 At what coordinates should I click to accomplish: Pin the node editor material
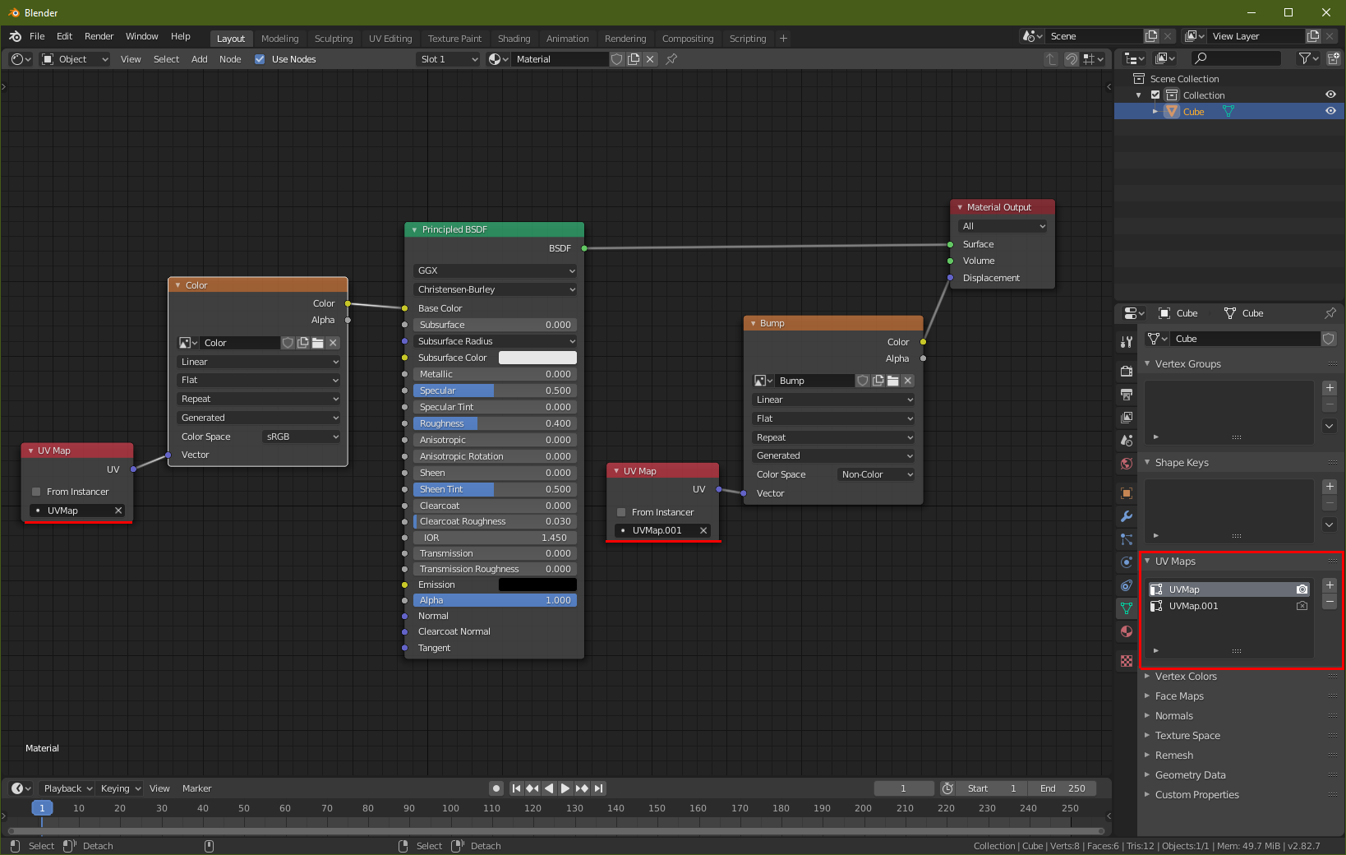tap(671, 59)
